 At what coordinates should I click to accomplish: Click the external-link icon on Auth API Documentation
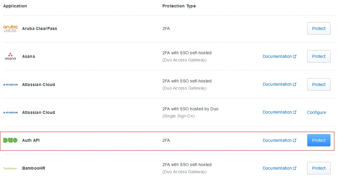[x=295, y=140]
